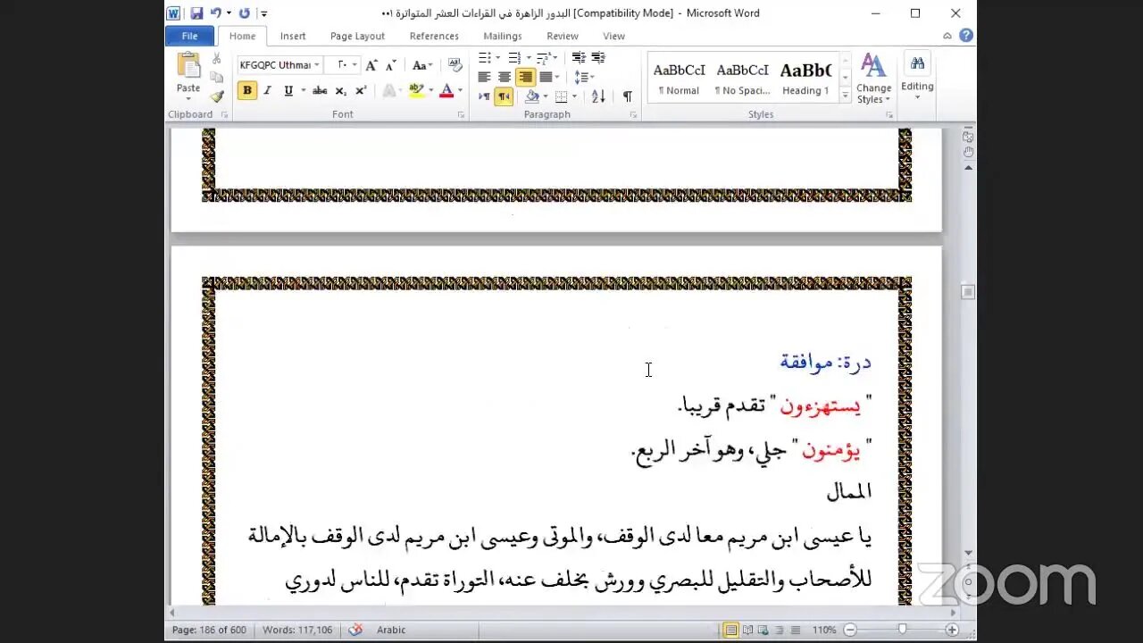Switch to the Mailings tab
Screen dimensions: 1143x643
tap(503, 36)
